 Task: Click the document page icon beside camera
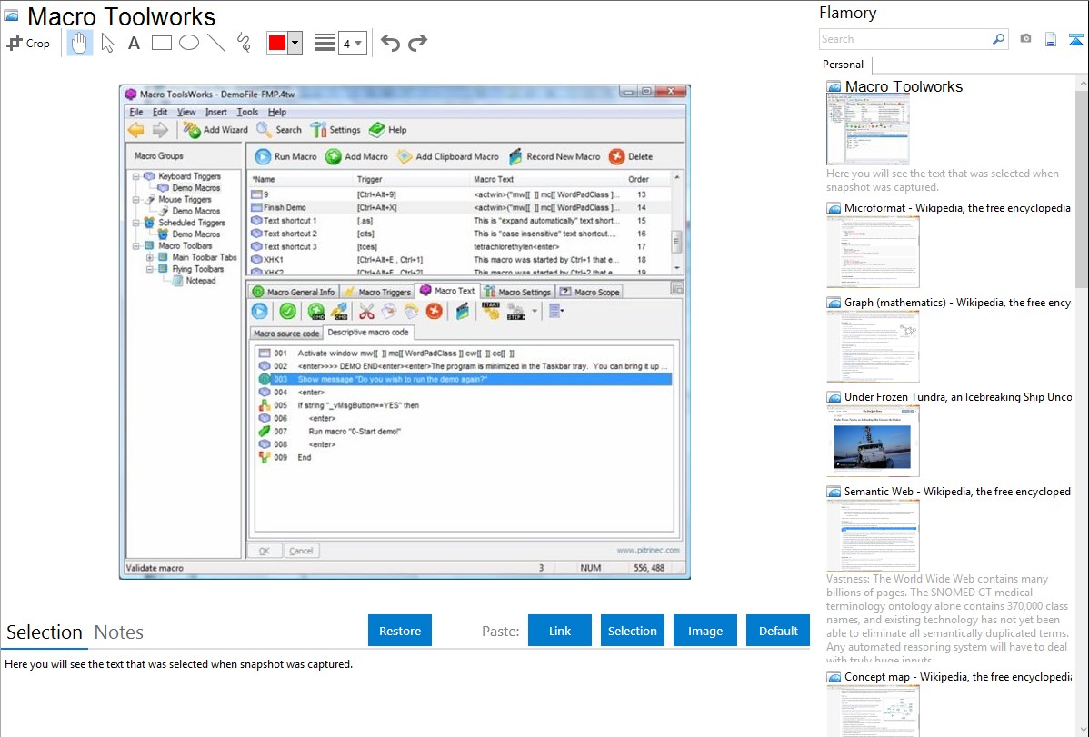[x=1051, y=40]
